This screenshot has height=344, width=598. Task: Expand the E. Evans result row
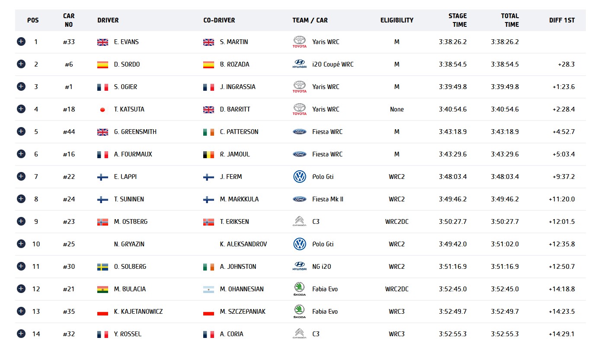tap(21, 41)
